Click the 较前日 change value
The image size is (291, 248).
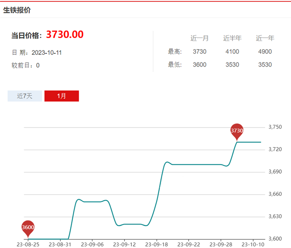click(38, 65)
